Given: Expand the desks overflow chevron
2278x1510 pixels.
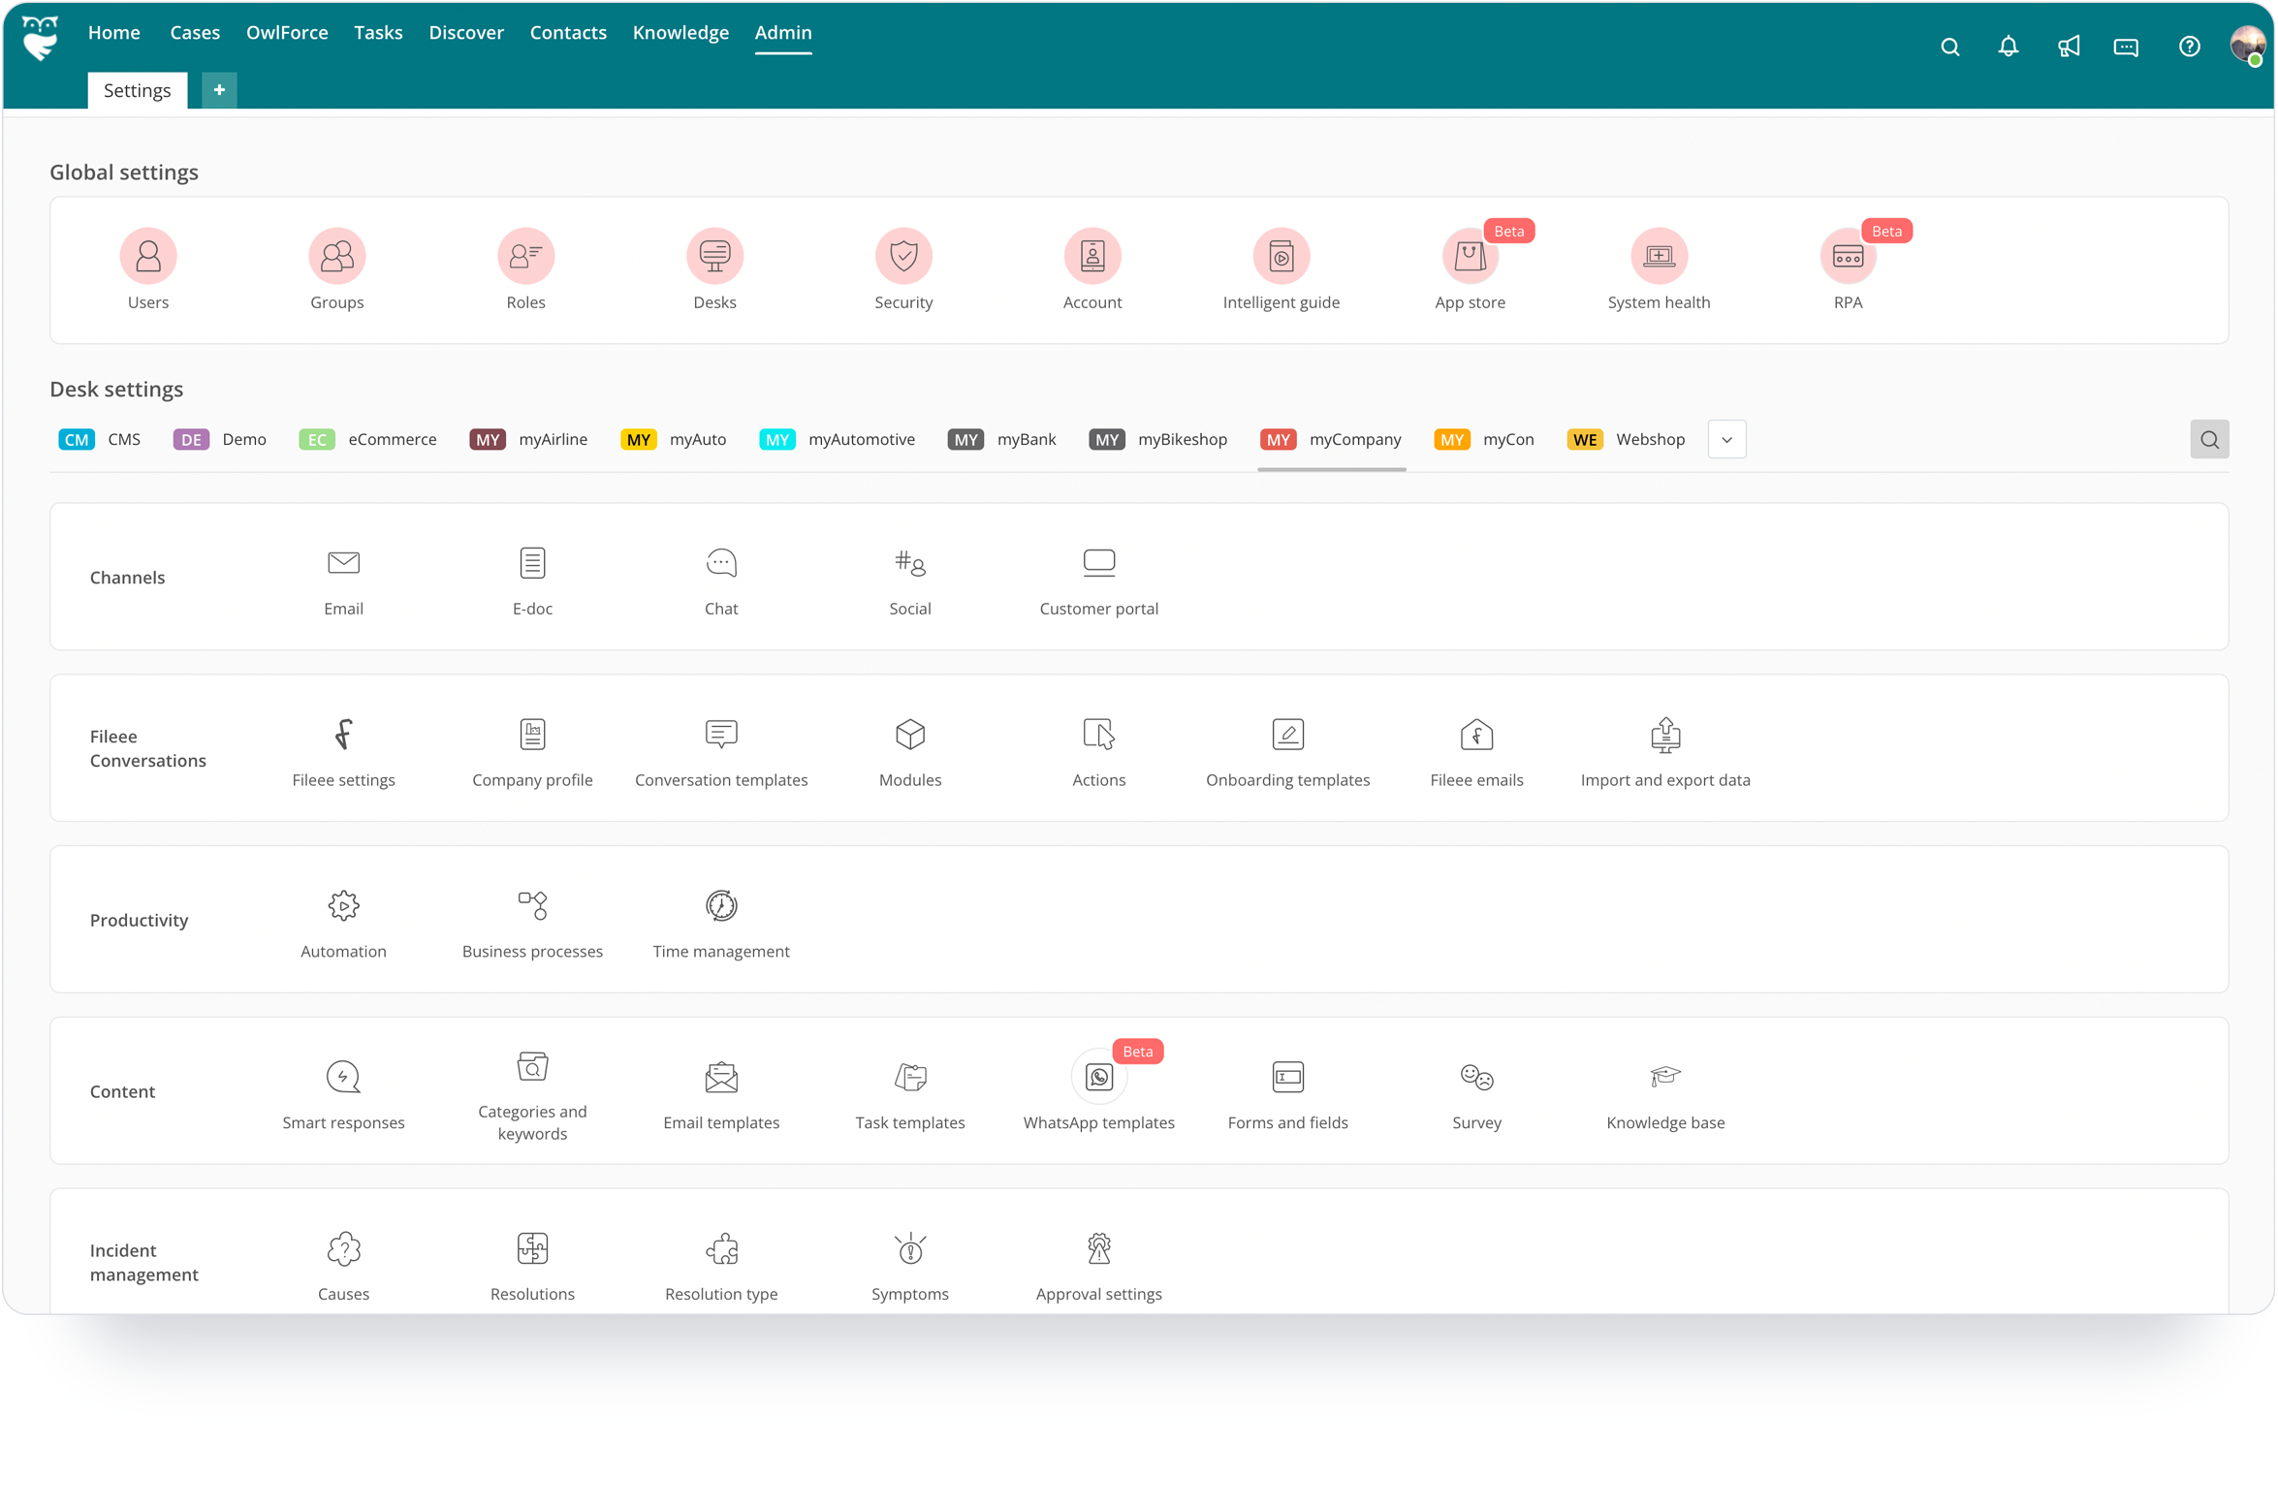Looking at the screenshot, I should point(1726,439).
